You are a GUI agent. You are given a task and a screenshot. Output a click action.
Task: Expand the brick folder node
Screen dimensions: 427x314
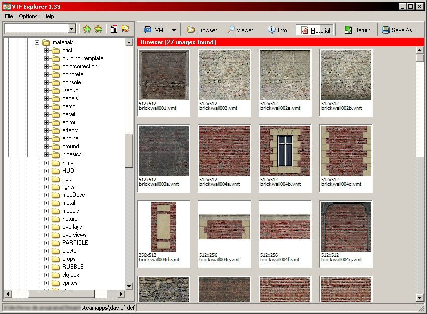tap(46, 50)
